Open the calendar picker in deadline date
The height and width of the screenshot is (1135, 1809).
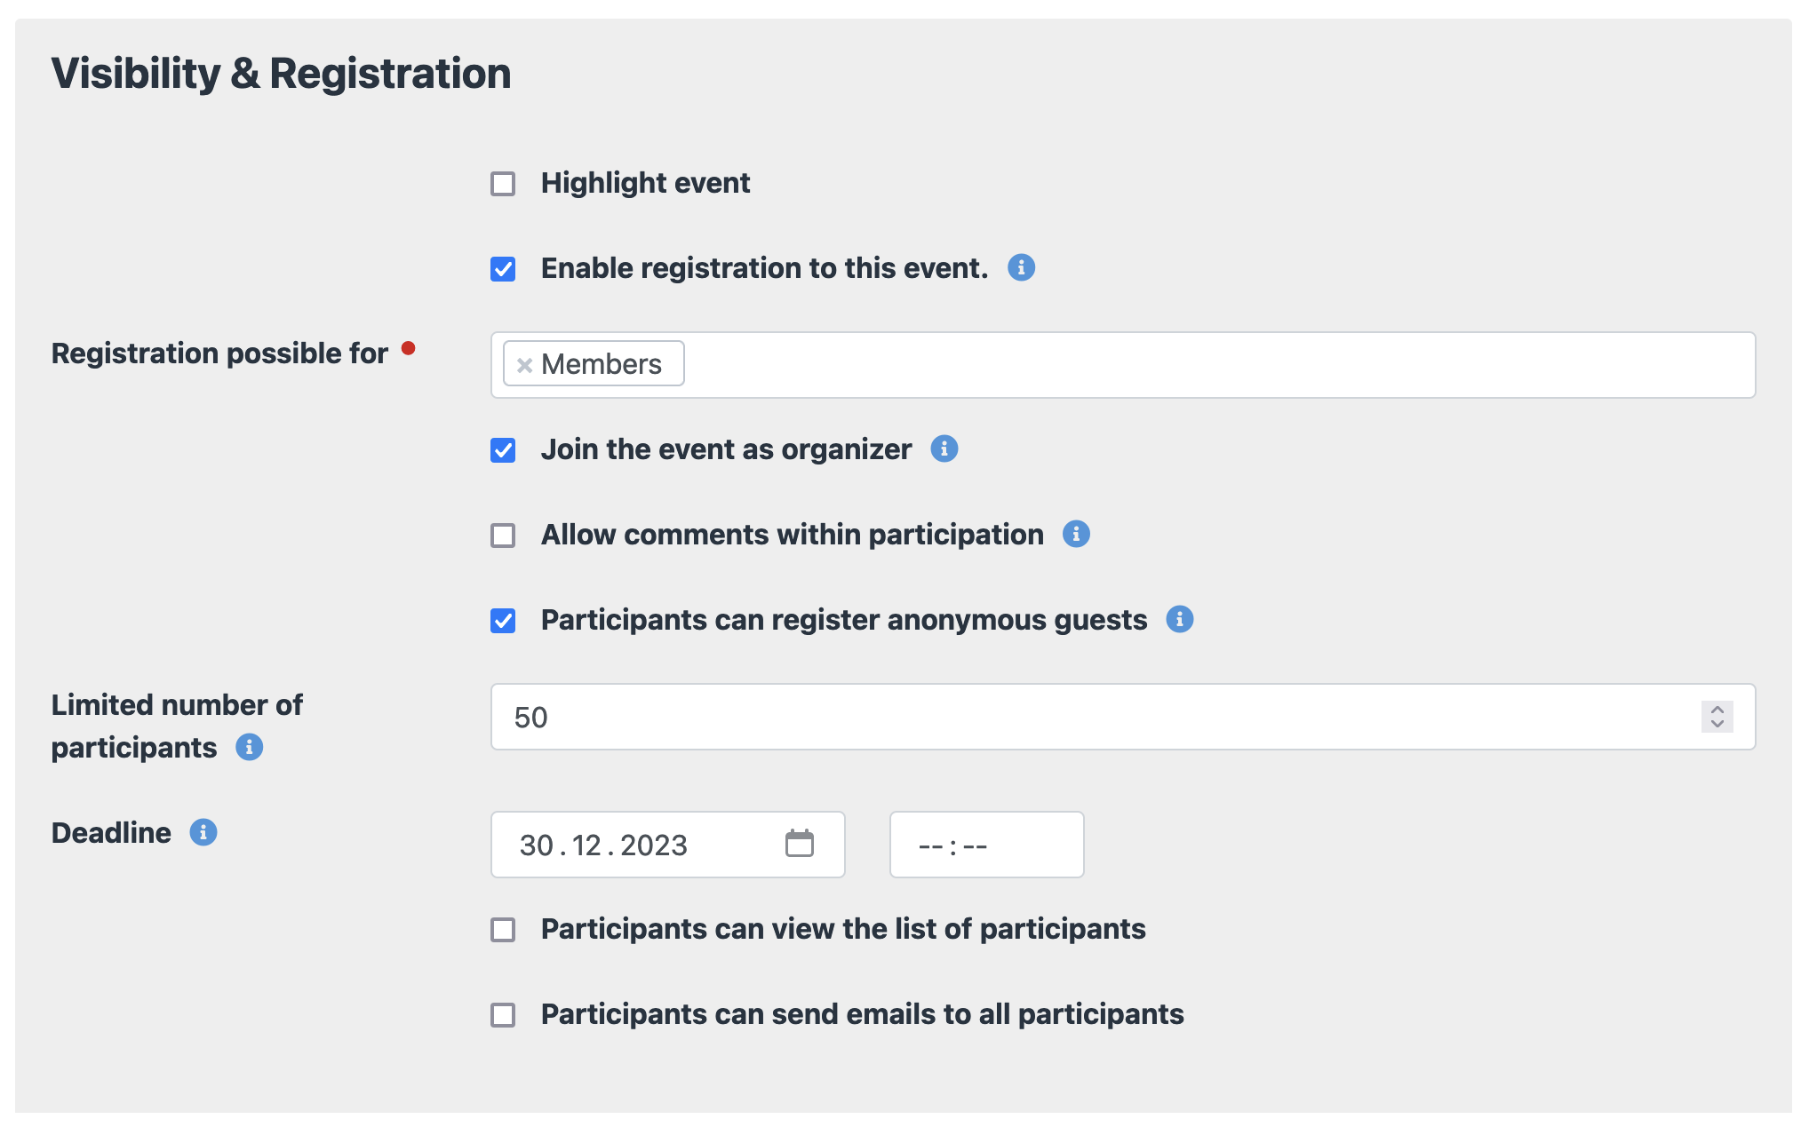799,844
